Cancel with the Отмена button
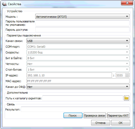This screenshot has width=135, height=129. coord(100,123)
